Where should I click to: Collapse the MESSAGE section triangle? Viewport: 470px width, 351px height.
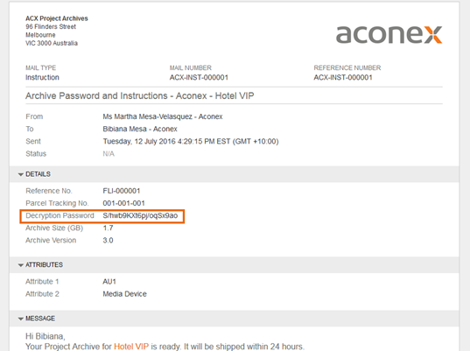point(21,319)
